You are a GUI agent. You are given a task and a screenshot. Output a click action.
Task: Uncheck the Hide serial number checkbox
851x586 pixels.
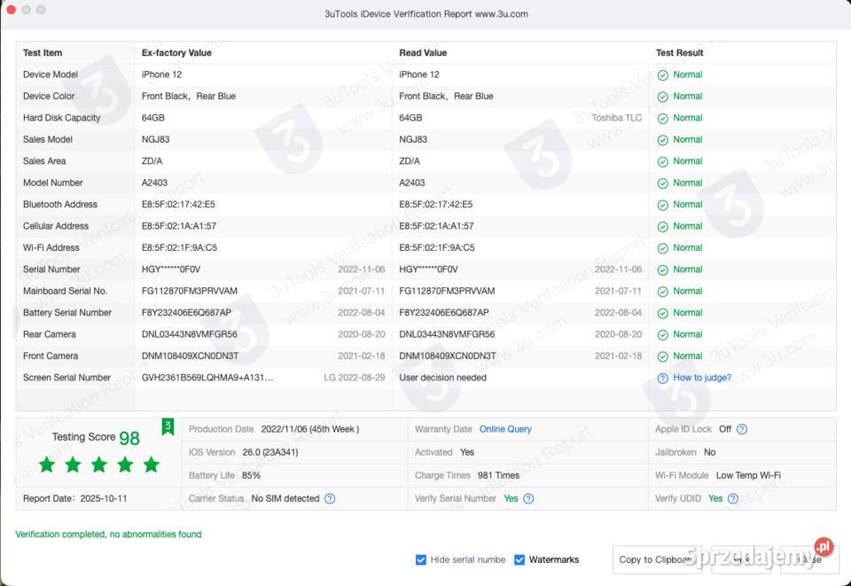tap(421, 559)
